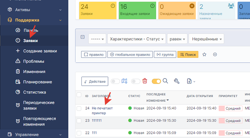Screen dimensions: 250x138
Task: Open the Характеристики - Статус dropdown
Action: coord(137,39)
